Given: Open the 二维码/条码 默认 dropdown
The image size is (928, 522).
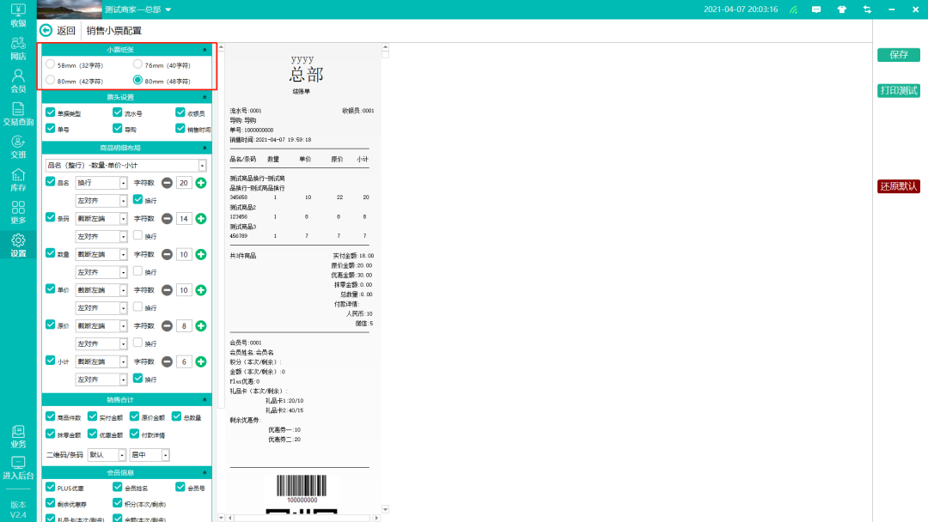Looking at the screenshot, I should [107, 455].
